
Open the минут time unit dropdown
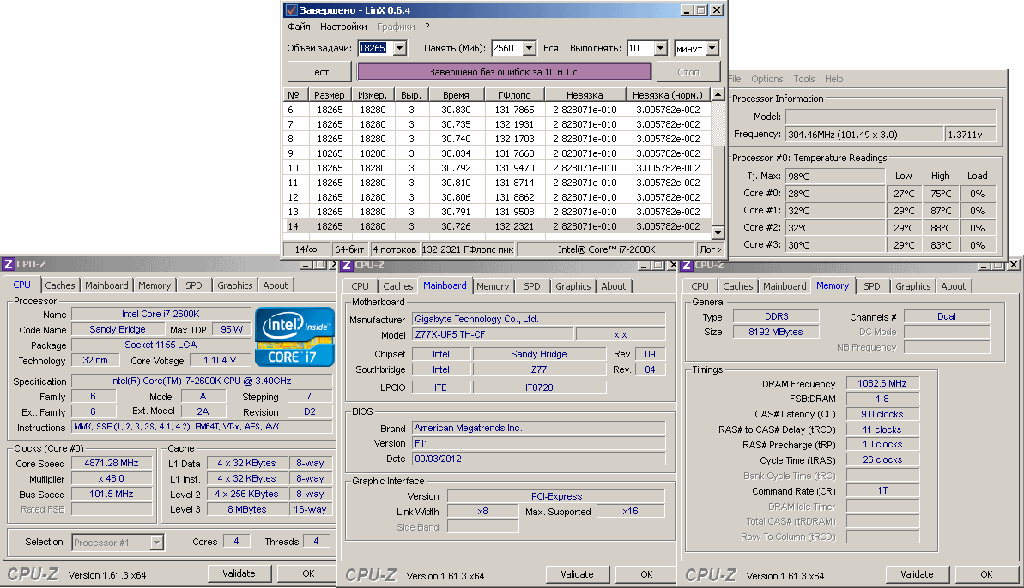[x=712, y=49]
